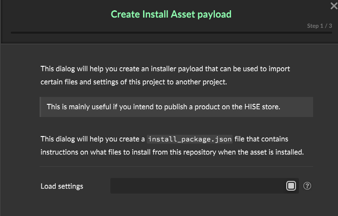Click 'This is mainly useful' note text
338x216 pixels.
(82, 106)
